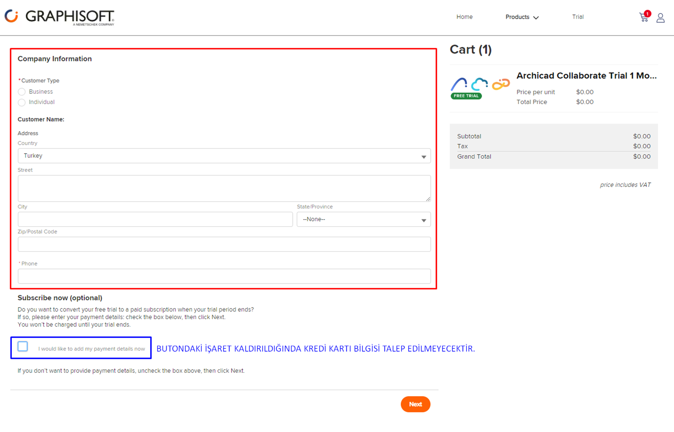
Task: Click the Subtotal label
Action: pyautogui.click(x=469, y=136)
